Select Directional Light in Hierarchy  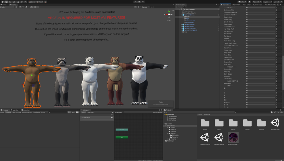tap(190, 13)
